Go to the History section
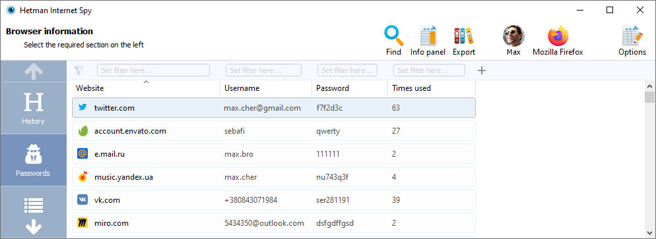This screenshot has height=239, width=656. coord(34,108)
